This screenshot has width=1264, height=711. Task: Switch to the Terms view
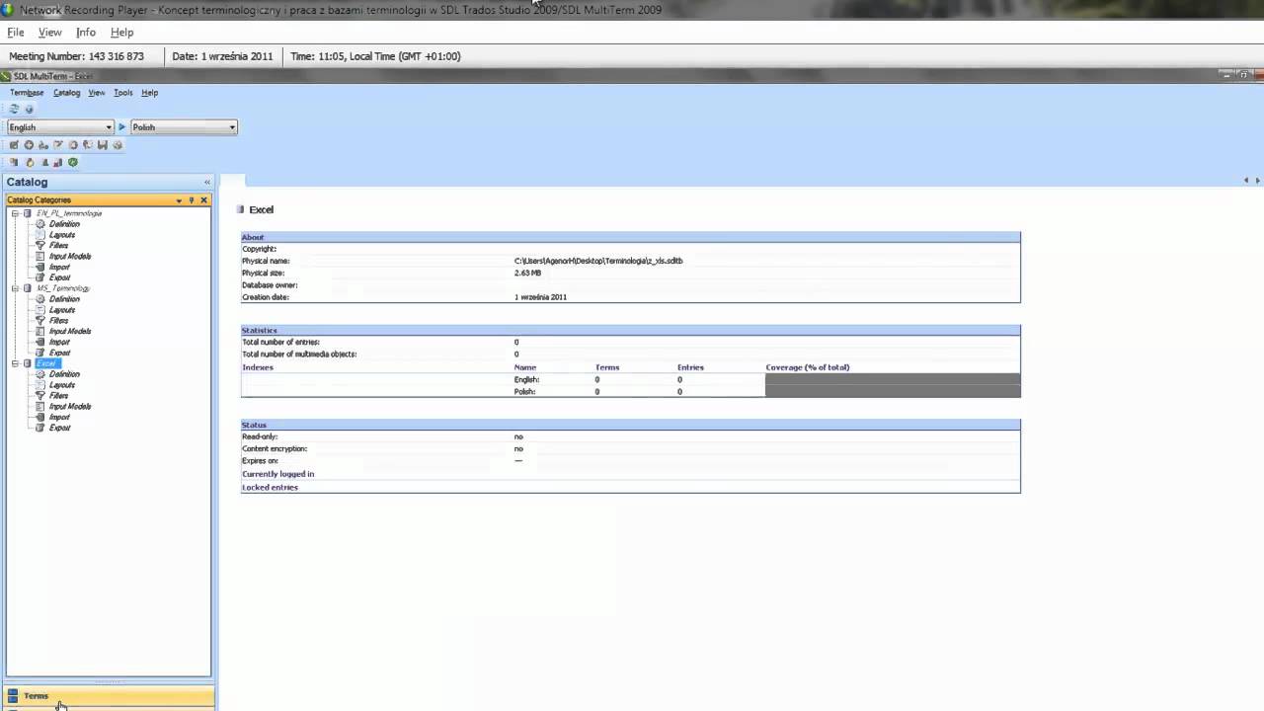tap(109, 696)
